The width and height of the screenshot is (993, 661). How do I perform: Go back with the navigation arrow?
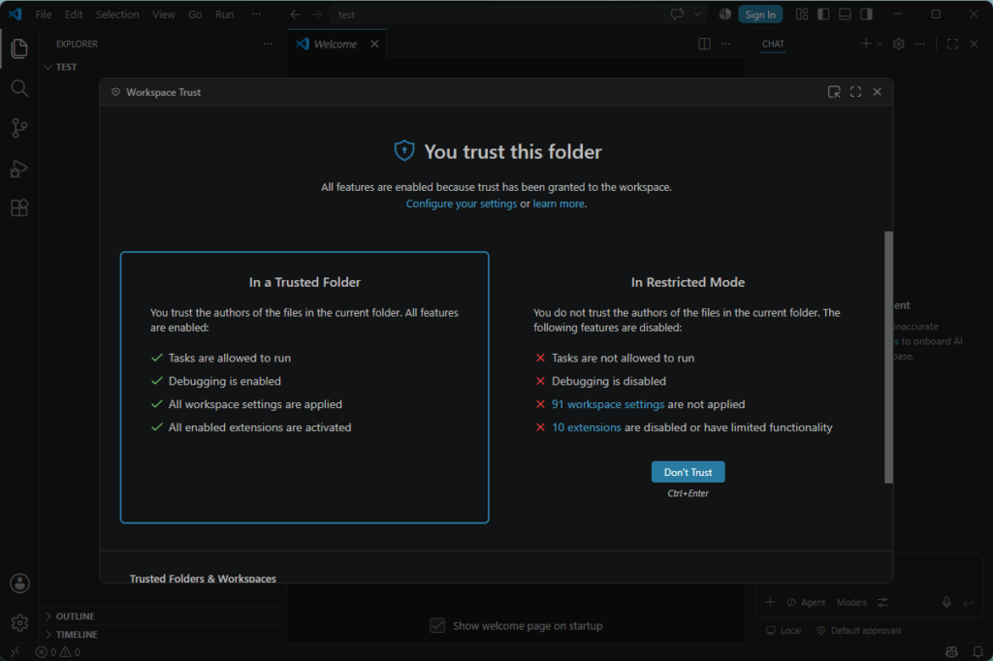click(295, 14)
